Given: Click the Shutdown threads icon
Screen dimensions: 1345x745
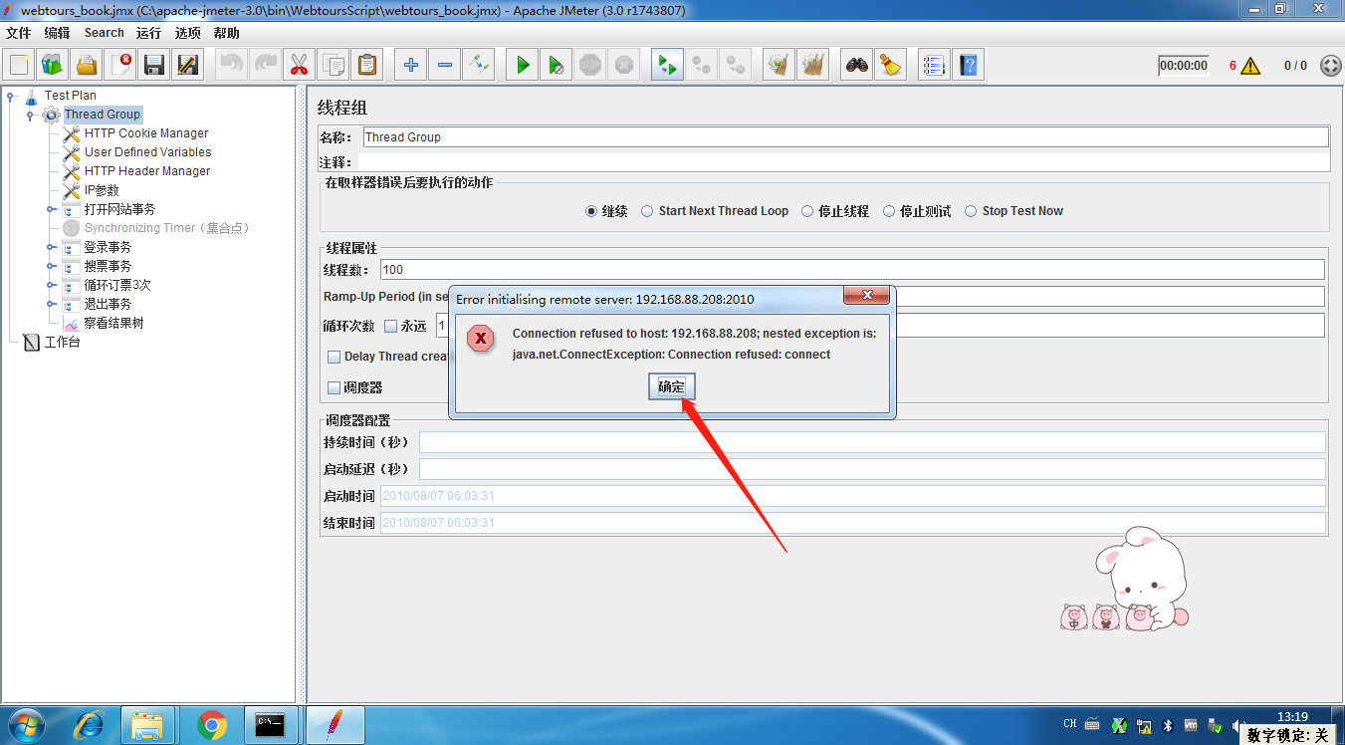Looking at the screenshot, I should (x=624, y=66).
